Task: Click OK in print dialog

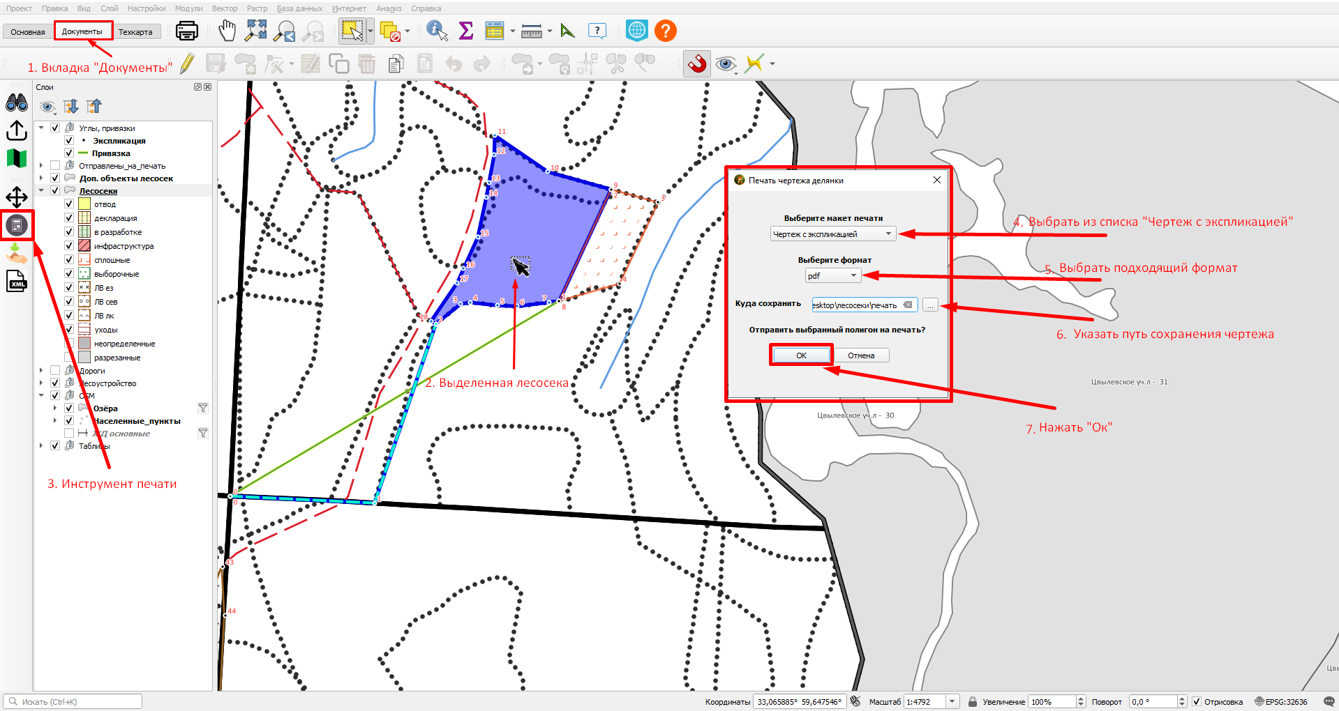Action: click(801, 355)
